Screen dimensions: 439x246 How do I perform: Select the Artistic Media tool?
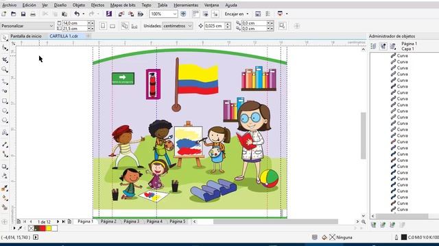tap(5, 91)
